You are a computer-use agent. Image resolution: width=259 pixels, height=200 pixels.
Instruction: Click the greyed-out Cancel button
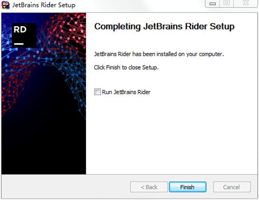click(x=232, y=187)
